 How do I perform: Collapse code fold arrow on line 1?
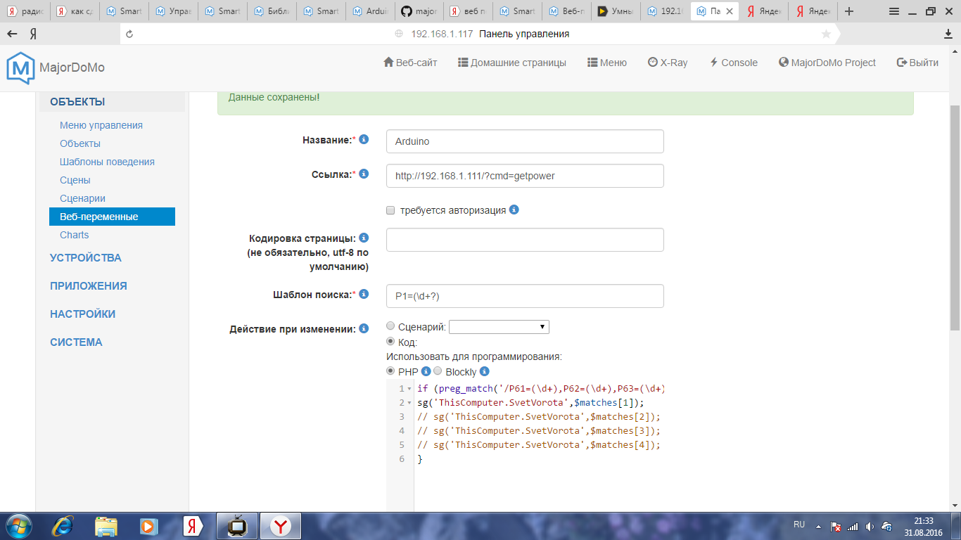tap(409, 389)
